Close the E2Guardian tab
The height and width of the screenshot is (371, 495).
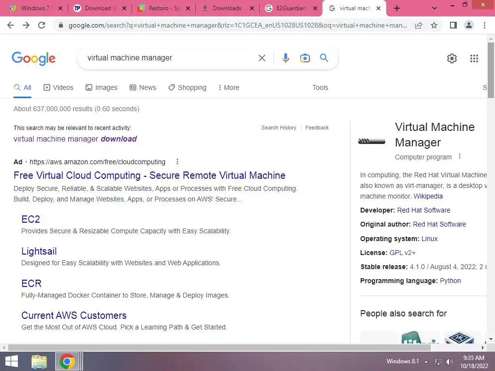coord(315,9)
